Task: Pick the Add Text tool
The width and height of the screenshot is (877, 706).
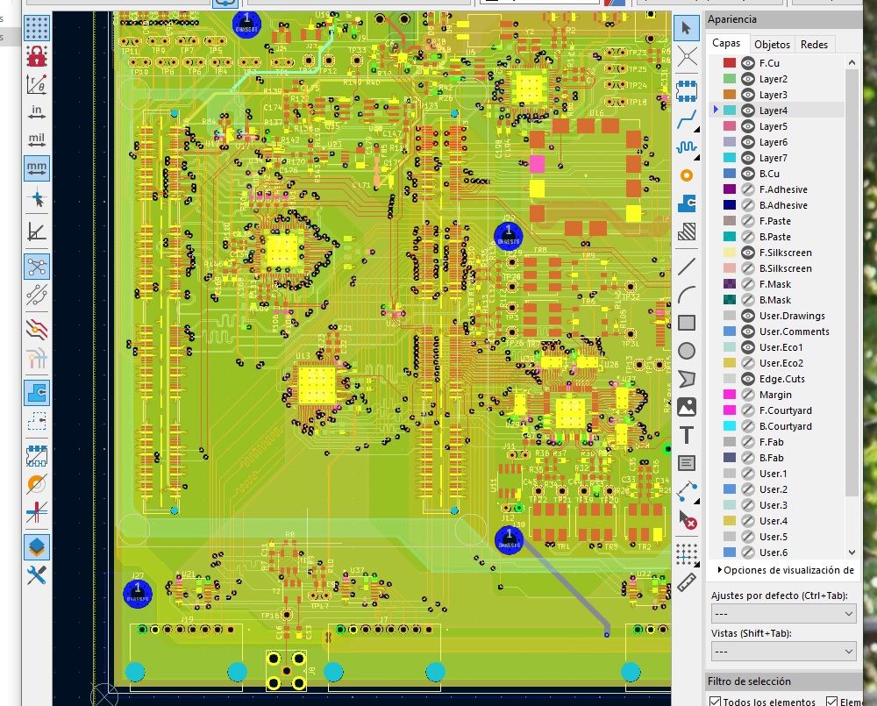Action: point(687,435)
